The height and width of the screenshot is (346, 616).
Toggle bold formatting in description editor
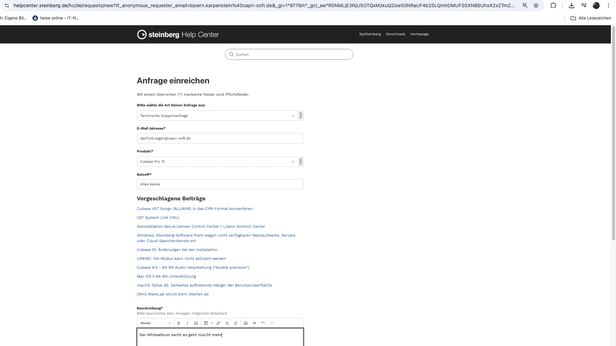(x=179, y=323)
